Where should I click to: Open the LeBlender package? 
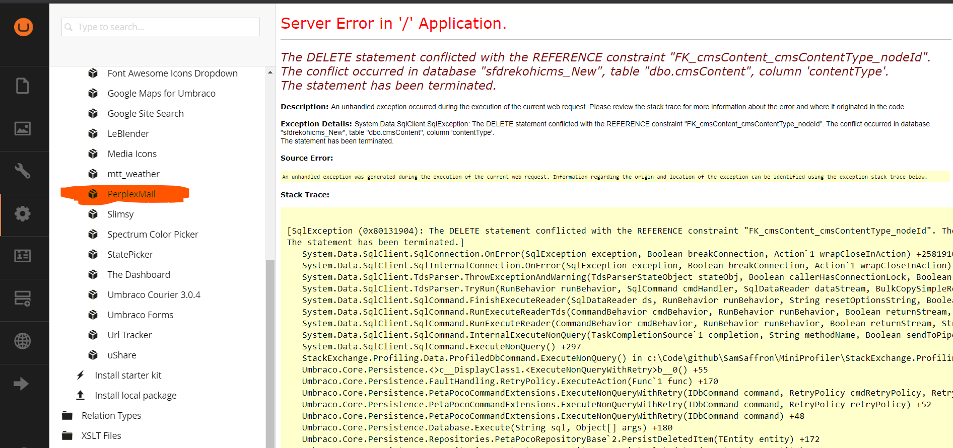(x=128, y=134)
